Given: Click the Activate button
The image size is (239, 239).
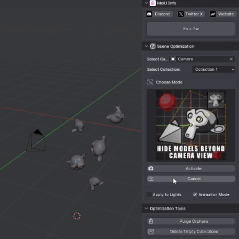Looking at the screenshot, I should tap(191, 169).
